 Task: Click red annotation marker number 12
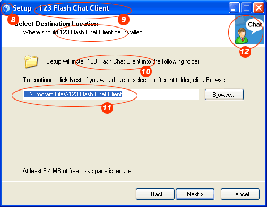245,52
